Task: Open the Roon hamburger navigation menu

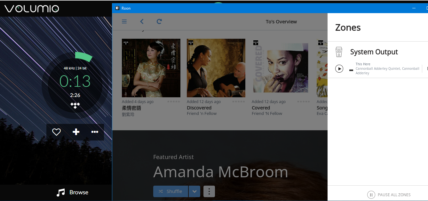Action: click(x=124, y=21)
